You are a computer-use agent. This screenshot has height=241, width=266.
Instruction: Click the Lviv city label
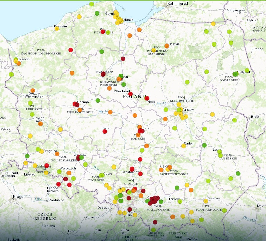point(259,206)
